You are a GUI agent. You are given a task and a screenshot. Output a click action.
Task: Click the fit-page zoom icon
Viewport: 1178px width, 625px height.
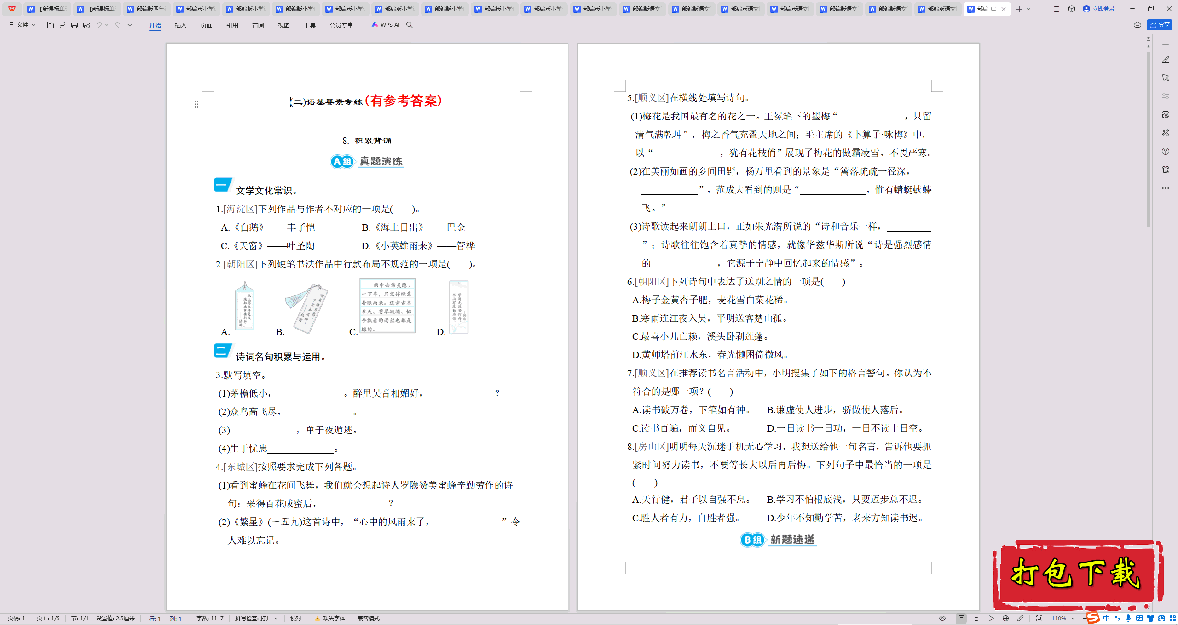1039,619
